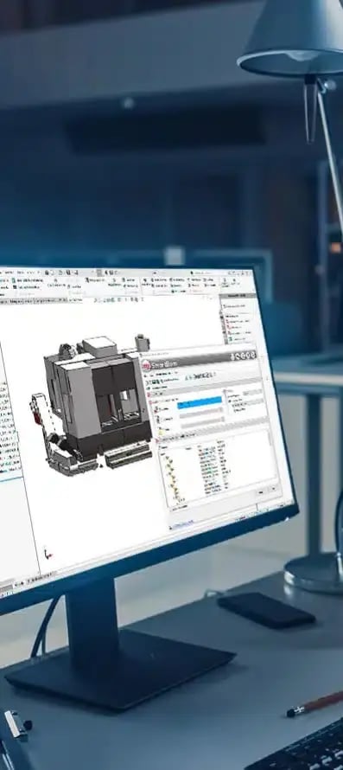Select the top yellow node in dialog tree

(168, 458)
